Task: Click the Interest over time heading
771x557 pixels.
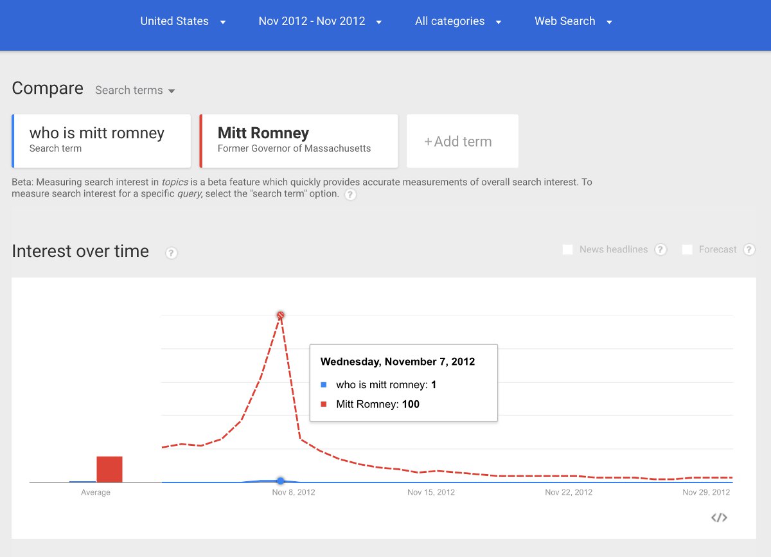Action: point(80,251)
